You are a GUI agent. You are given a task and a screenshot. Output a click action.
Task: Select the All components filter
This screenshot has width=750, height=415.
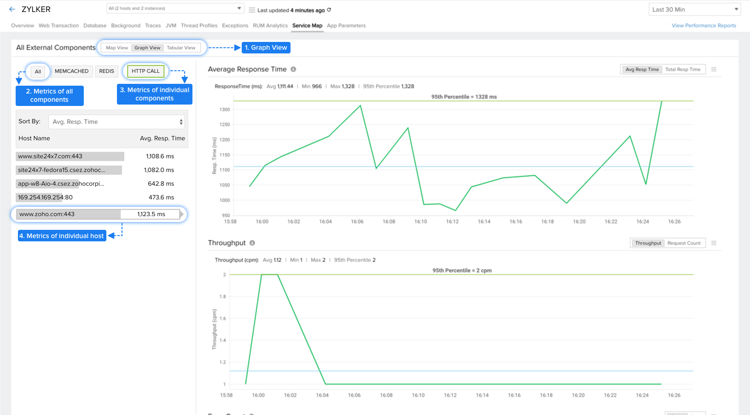pyautogui.click(x=38, y=71)
